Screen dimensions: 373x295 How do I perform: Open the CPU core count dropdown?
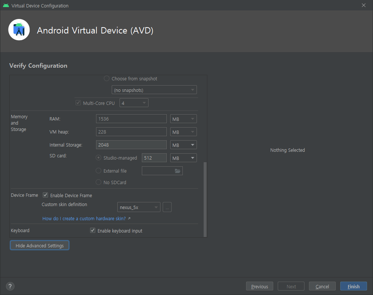(134, 103)
